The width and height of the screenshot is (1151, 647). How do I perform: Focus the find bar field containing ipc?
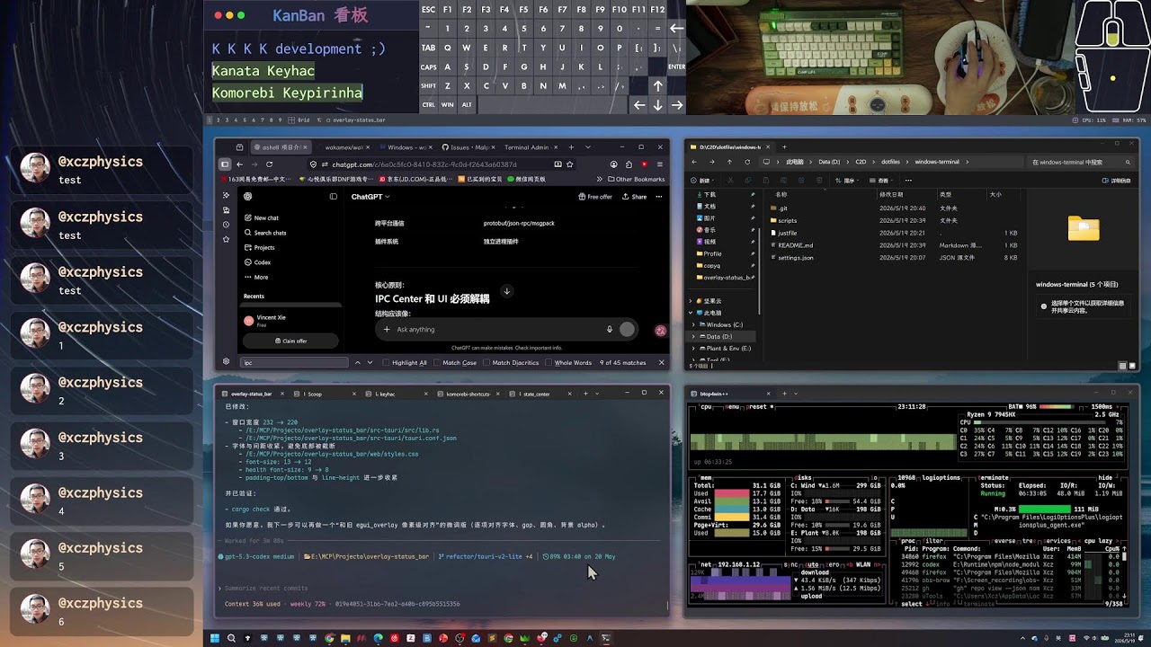click(294, 362)
